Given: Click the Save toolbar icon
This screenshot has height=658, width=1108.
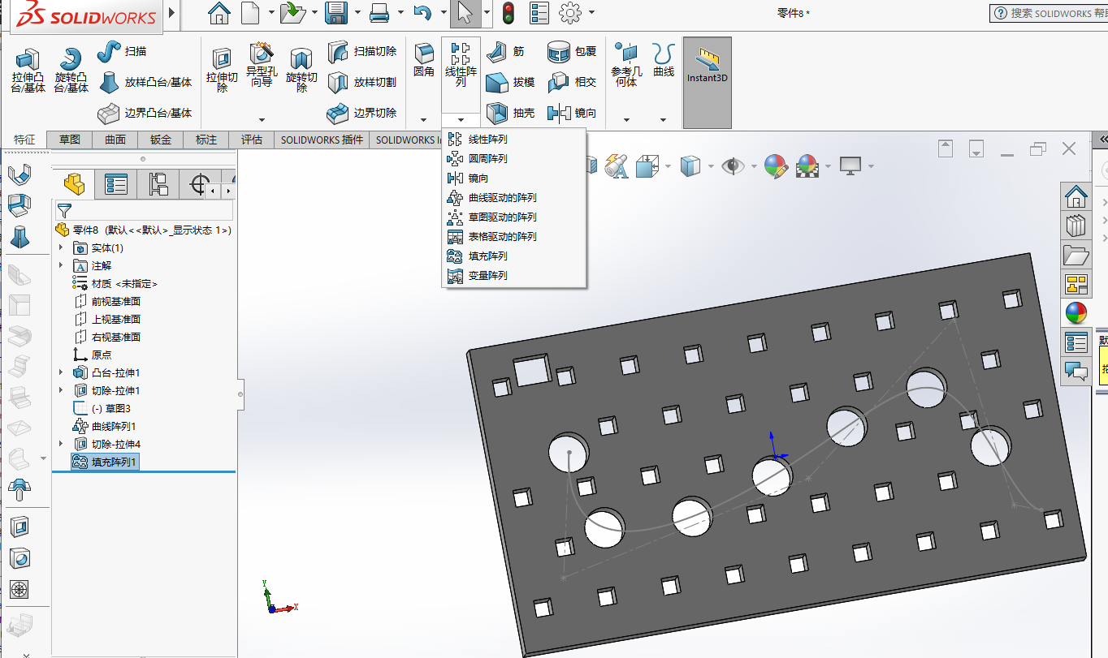Looking at the screenshot, I should pos(336,12).
